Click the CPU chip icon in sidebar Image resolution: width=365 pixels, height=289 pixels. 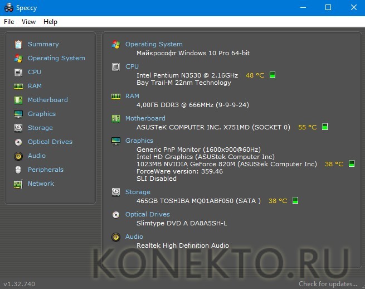pyautogui.click(x=18, y=73)
